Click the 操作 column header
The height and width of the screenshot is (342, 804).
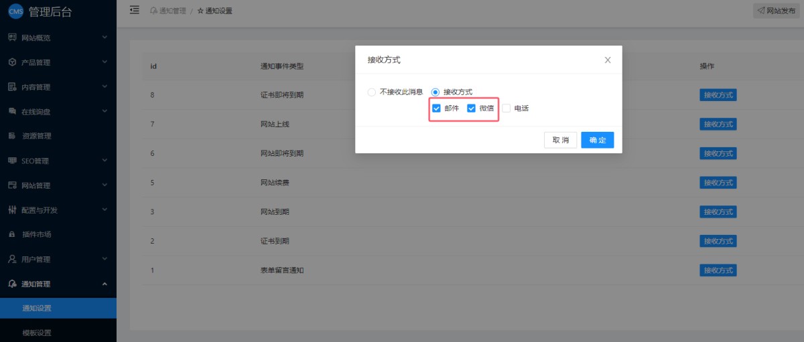[707, 66]
